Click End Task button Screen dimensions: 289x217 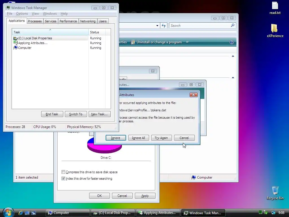(52, 114)
